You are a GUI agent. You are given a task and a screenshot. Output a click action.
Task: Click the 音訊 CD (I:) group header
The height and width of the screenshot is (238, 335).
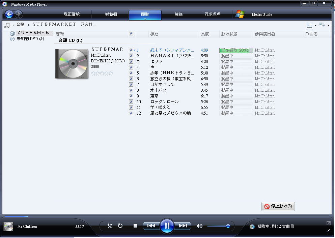point(71,40)
